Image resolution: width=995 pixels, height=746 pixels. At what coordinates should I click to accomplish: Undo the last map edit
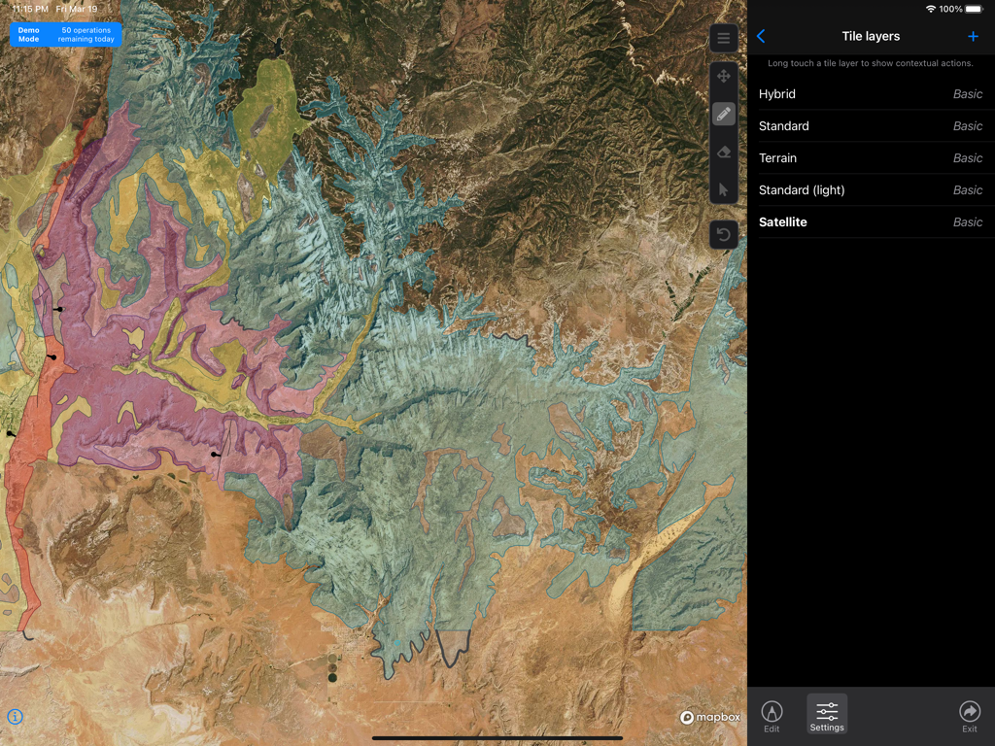tap(722, 234)
